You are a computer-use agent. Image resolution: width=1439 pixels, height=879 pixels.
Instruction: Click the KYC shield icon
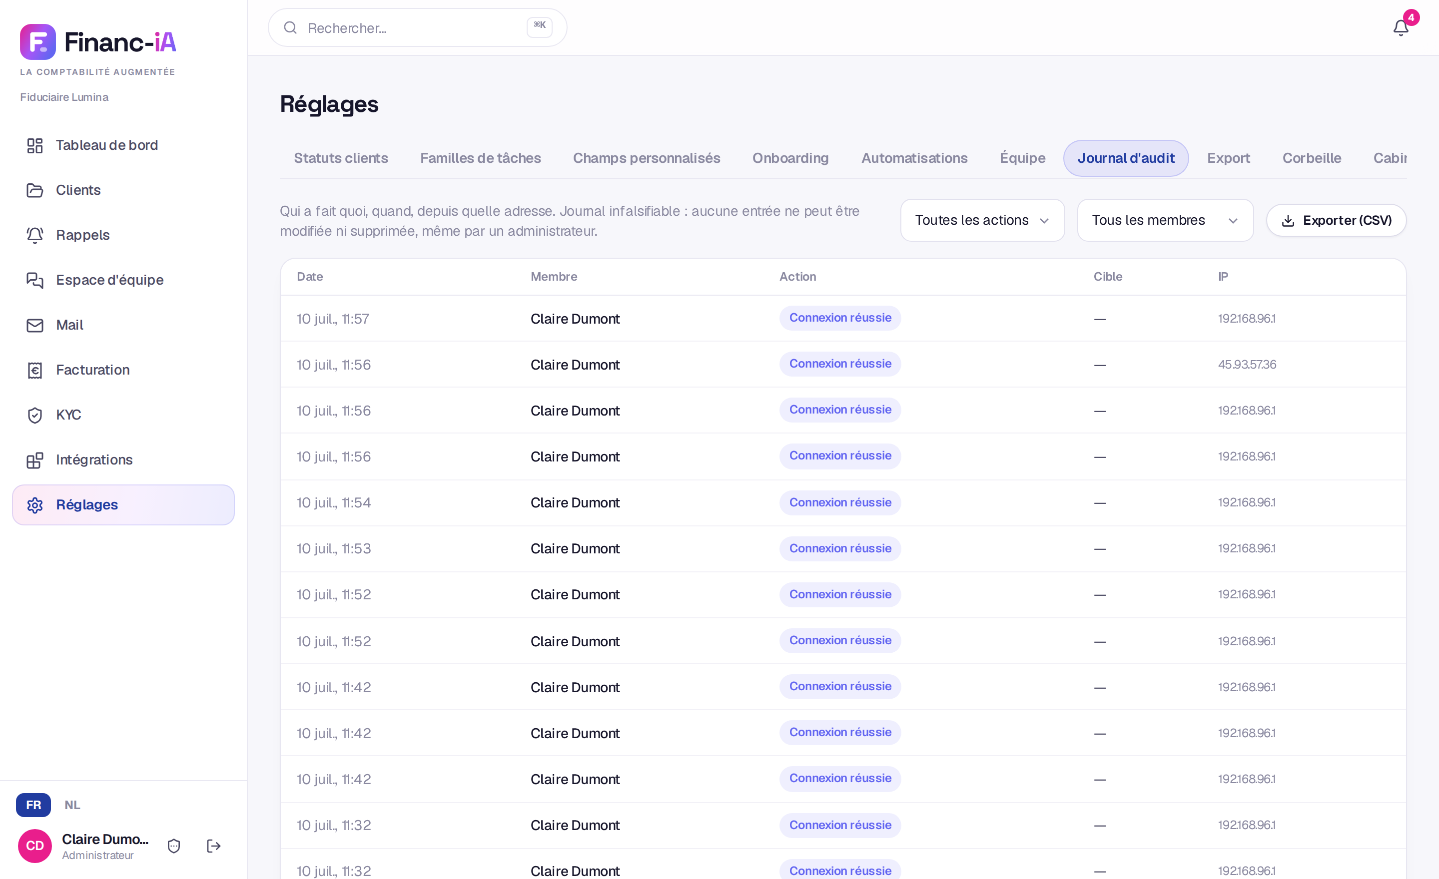35,415
